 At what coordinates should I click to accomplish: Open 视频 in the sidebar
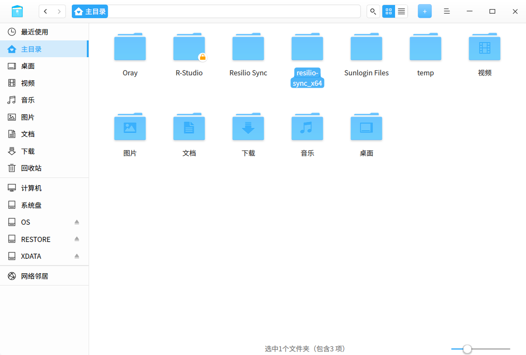(44, 83)
